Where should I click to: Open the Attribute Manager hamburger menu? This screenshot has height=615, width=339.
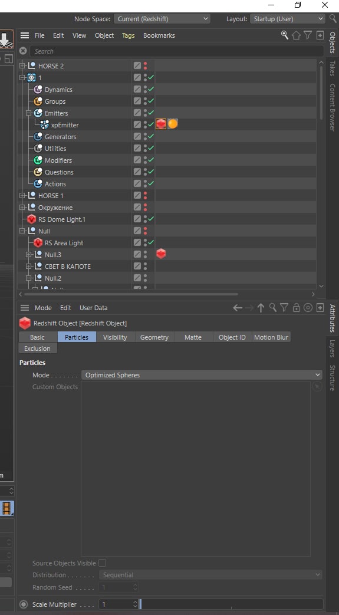pyautogui.click(x=25, y=308)
